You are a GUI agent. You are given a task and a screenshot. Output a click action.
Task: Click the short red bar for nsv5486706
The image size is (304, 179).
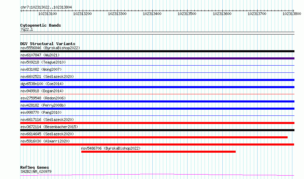tap(158, 152)
